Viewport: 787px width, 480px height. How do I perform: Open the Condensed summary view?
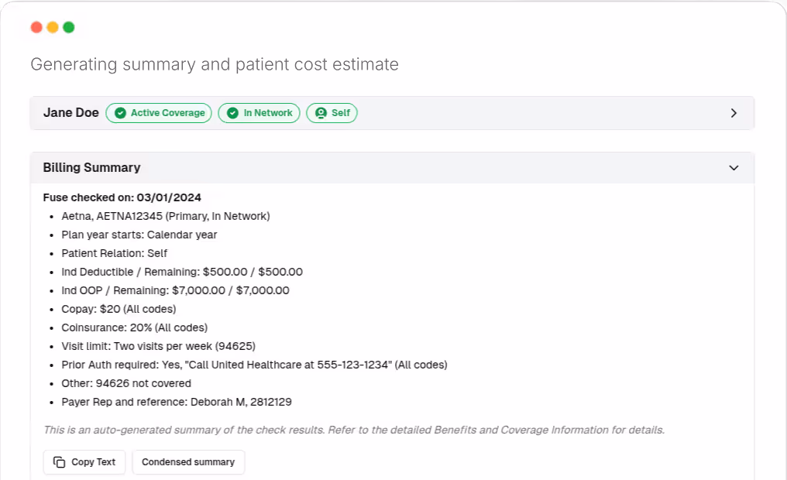click(188, 461)
